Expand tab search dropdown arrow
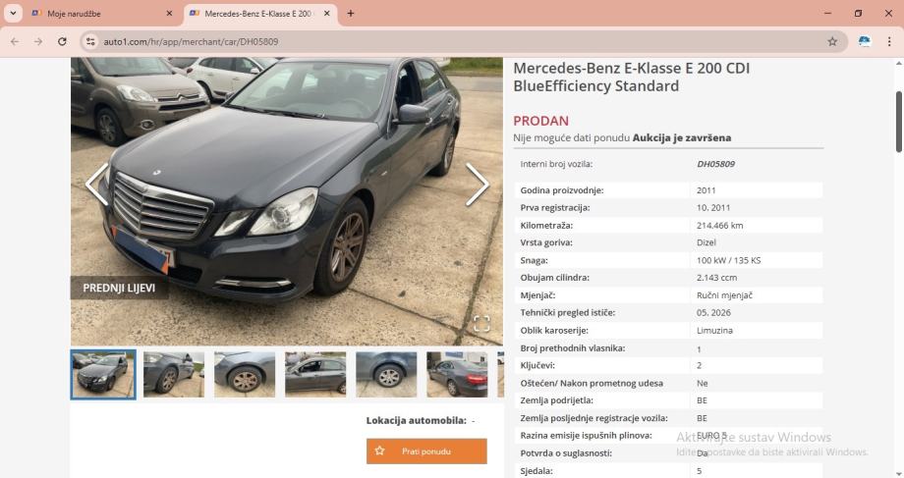This screenshot has width=904, height=478. [x=13, y=13]
